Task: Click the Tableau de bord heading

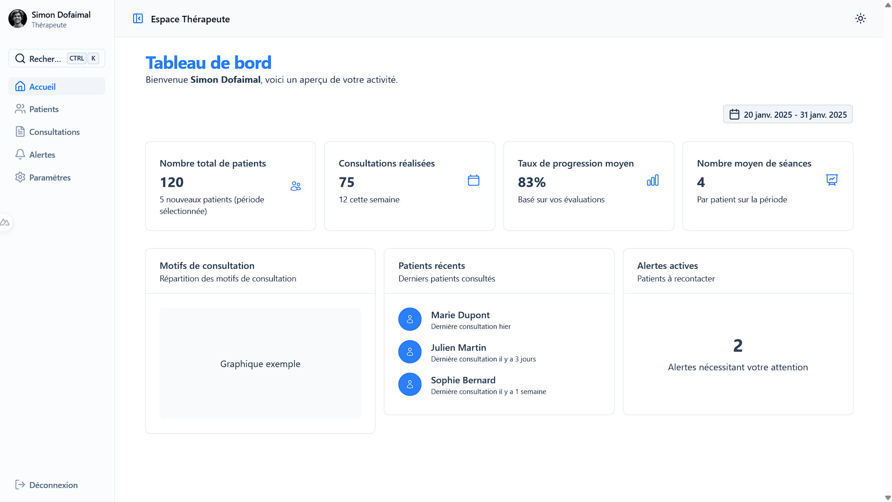Action: [x=208, y=63]
